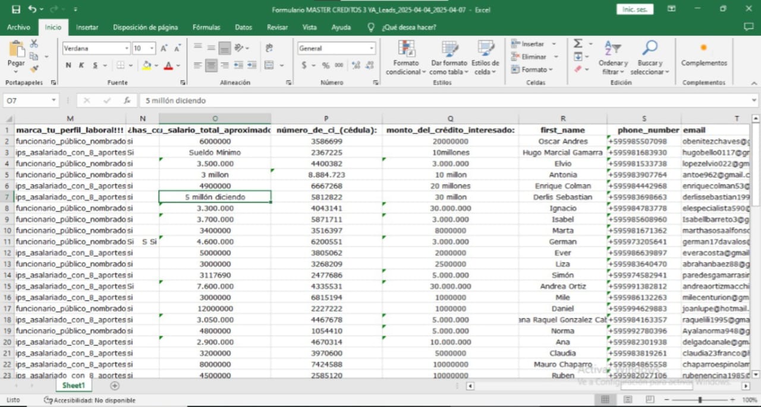Click the Borders grid icon
This screenshot has width=761, height=407.
(x=121, y=65)
